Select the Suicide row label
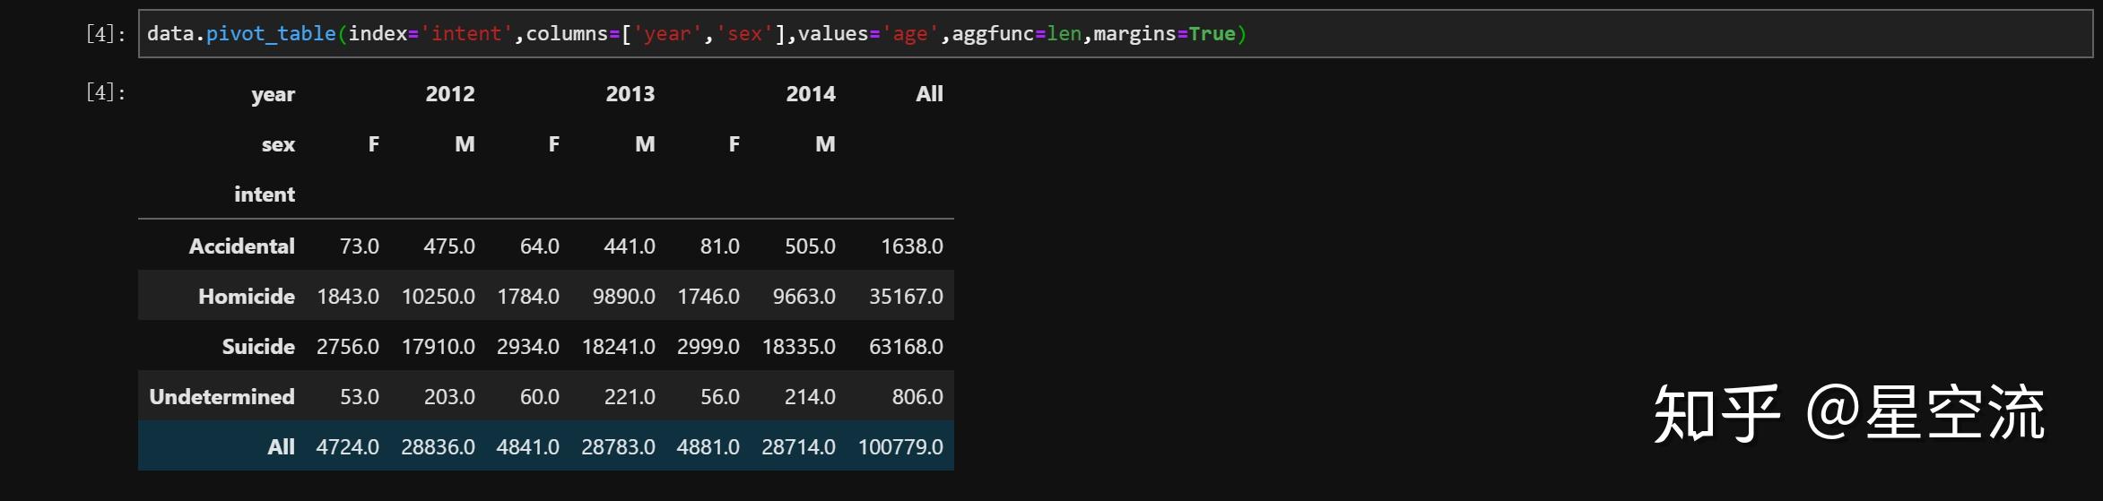Image resolution: width=2103 pixels, height=501 pixels. click(x=258, y=347)
